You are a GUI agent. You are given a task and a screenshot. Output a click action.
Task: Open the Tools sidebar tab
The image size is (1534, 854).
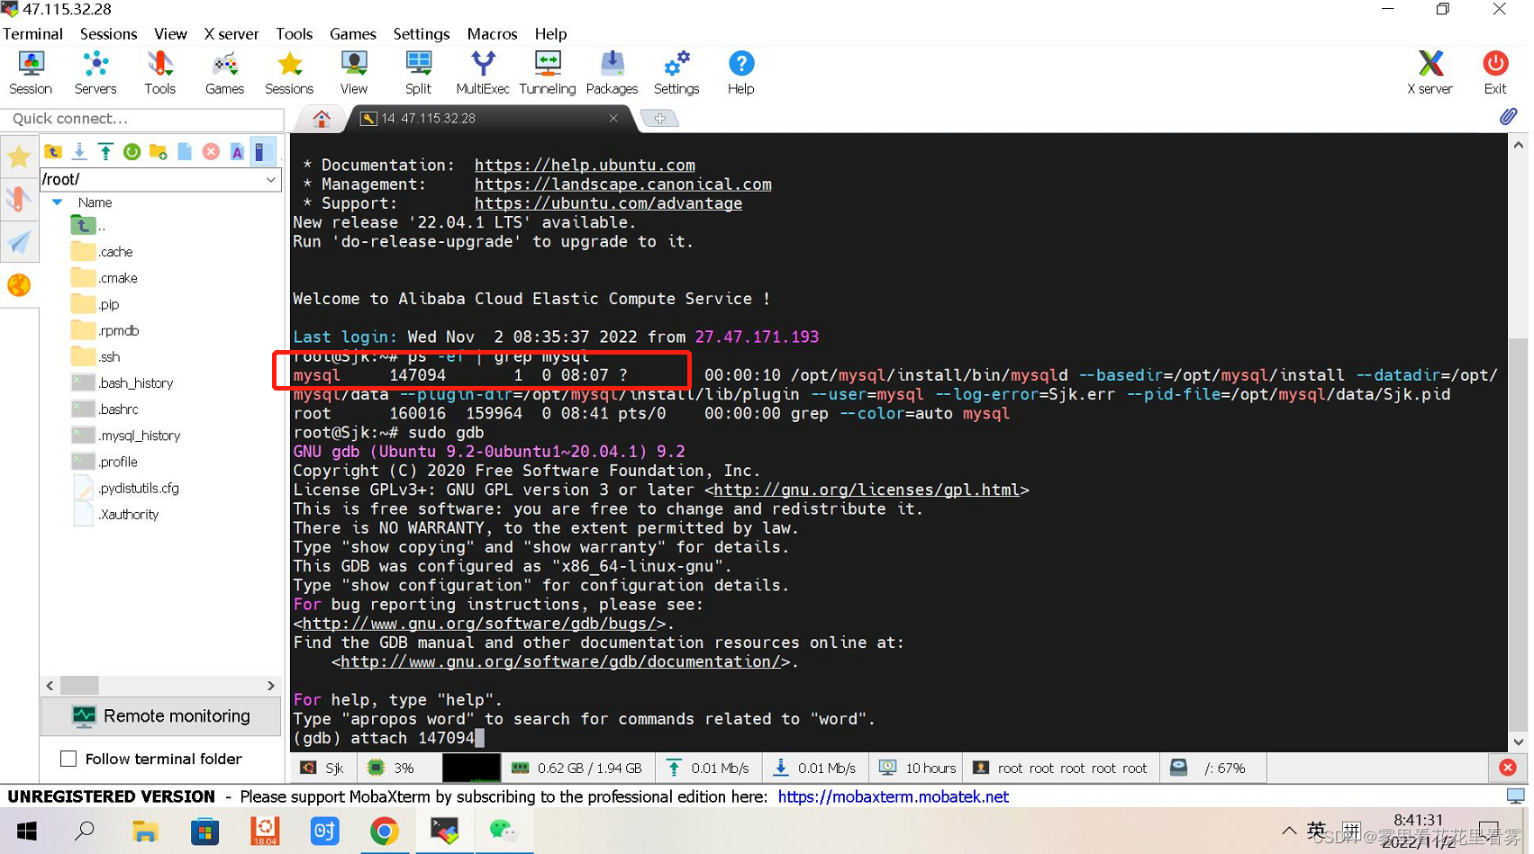pos(19,199)
